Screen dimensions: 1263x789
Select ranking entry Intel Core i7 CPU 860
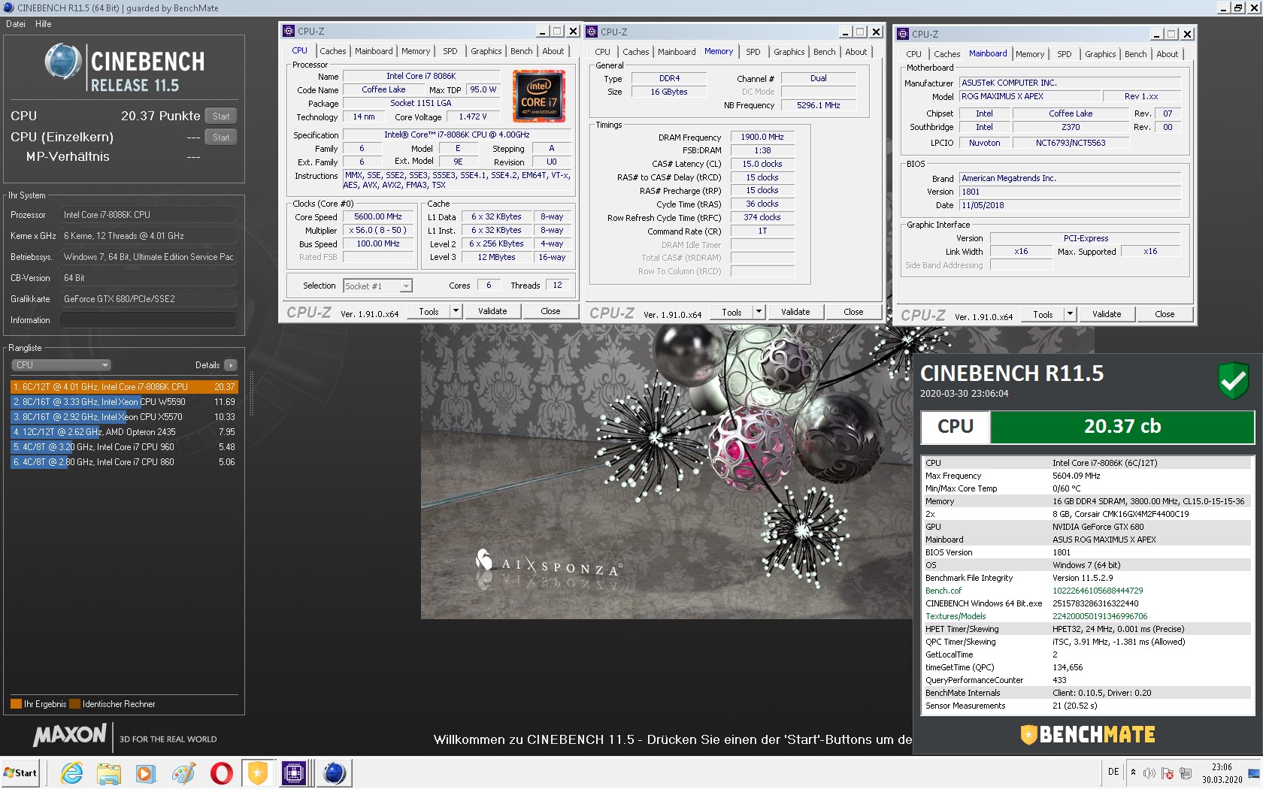click(x=124, y=462)
